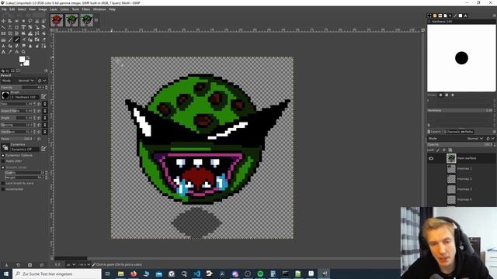497x279 pixels.
Task: Swap foreground and background colors
Action: pyautogui.click(x=28, y=57)
